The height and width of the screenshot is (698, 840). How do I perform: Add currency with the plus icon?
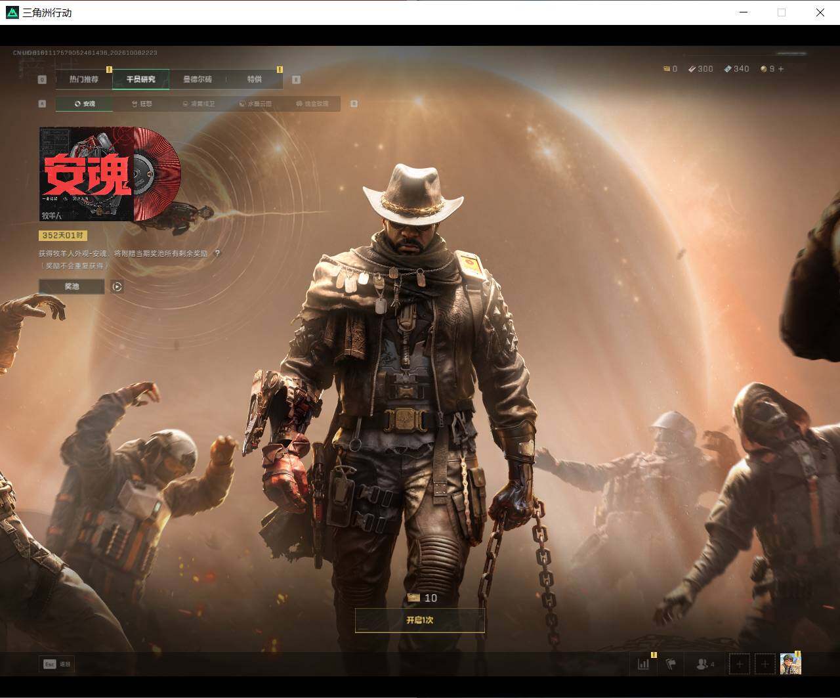[x=781, y=69]
